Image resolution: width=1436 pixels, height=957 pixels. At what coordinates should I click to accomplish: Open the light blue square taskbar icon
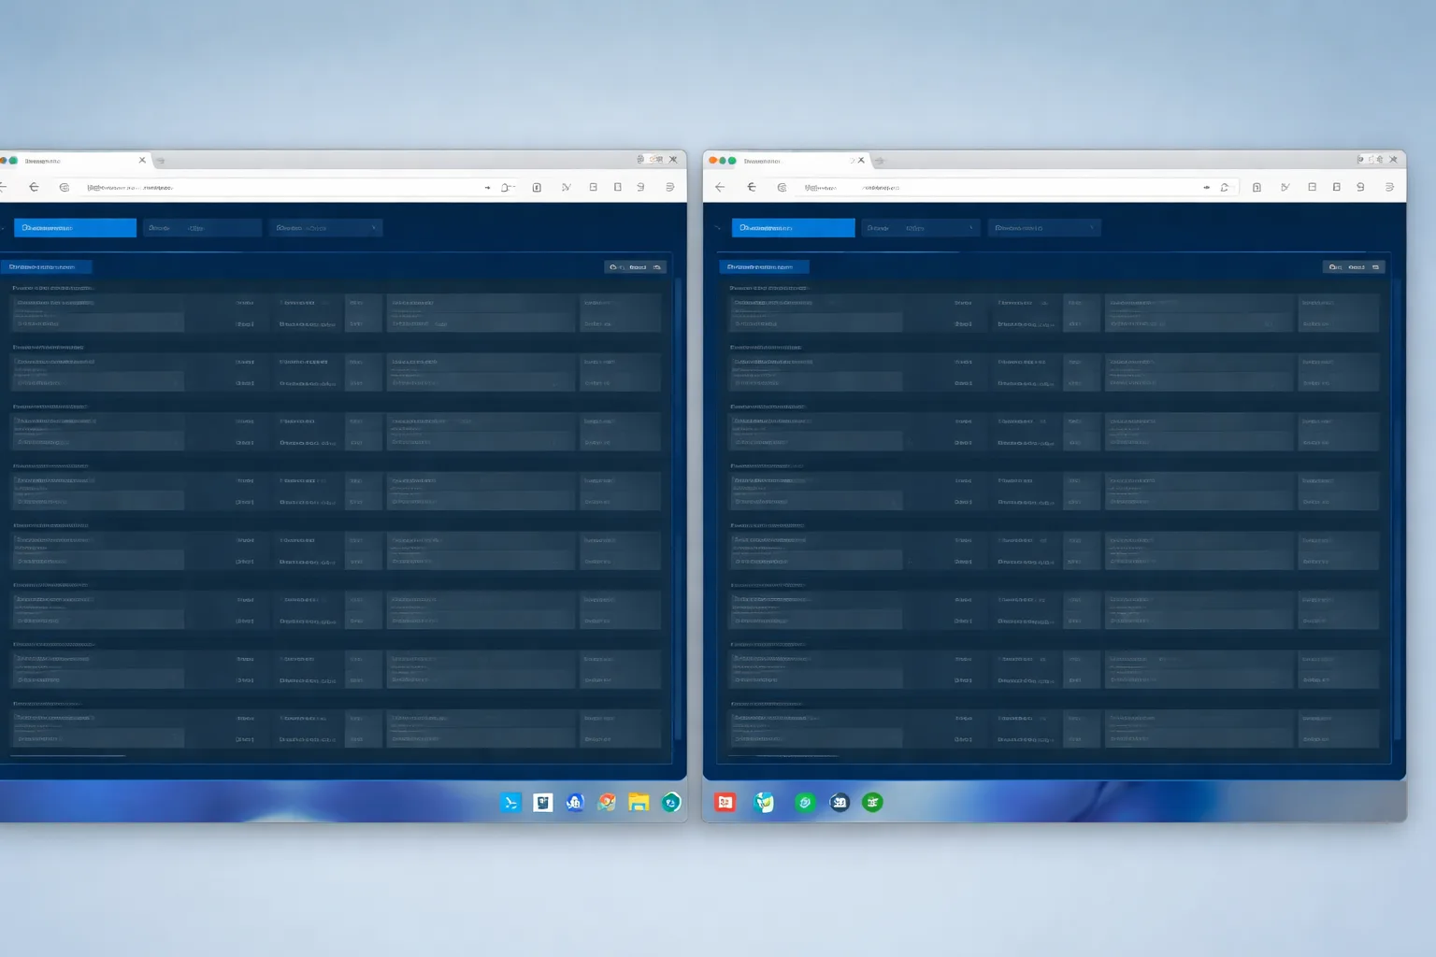click(x=510, y=802)
